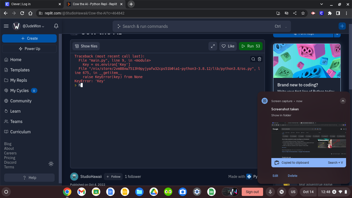Open Chrome three-dot menu
Viewport: 352px width, 198px height.
point(346,13)
